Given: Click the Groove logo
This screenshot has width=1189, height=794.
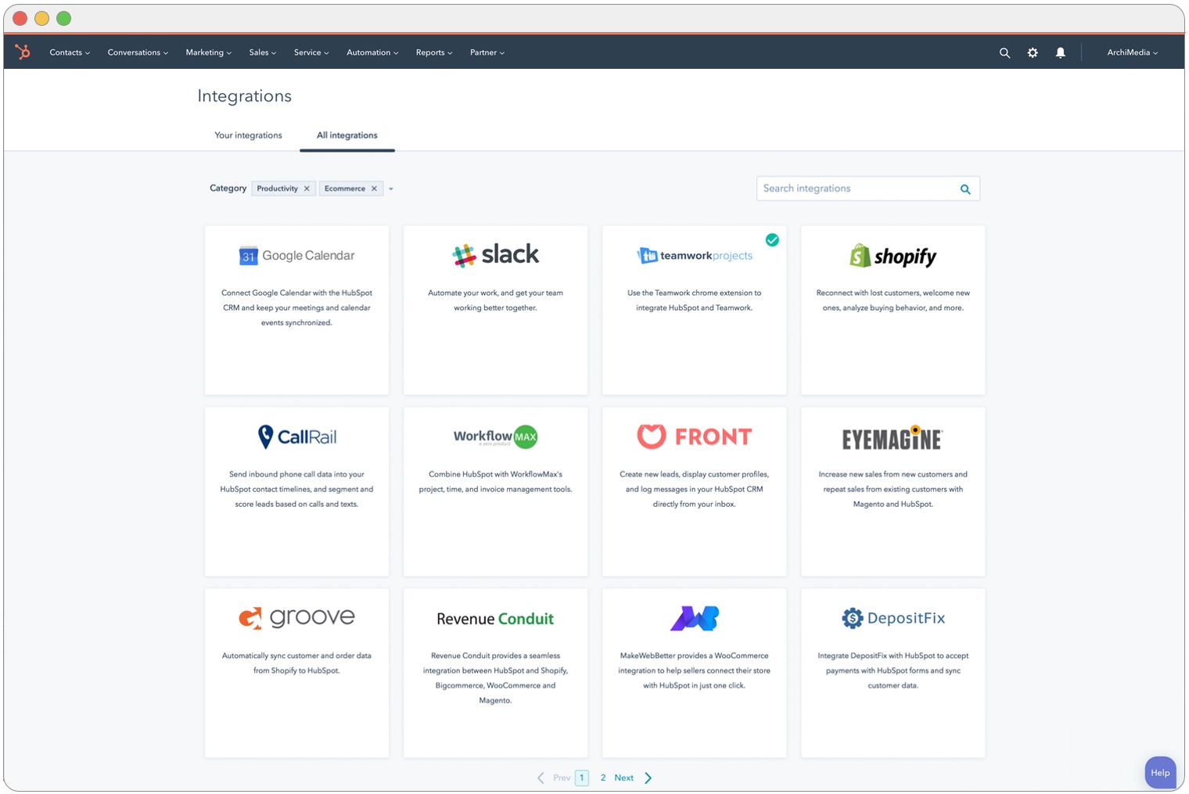Looking at the screenshot, I should pos(296,618).
